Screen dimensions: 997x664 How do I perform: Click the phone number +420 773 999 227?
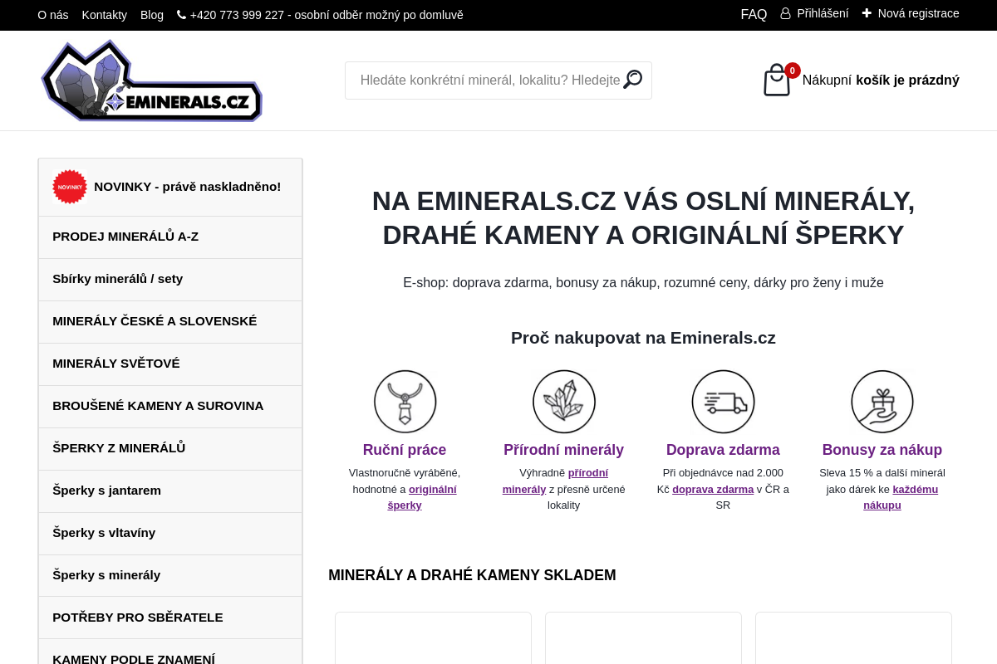click(x=237, y=15)
